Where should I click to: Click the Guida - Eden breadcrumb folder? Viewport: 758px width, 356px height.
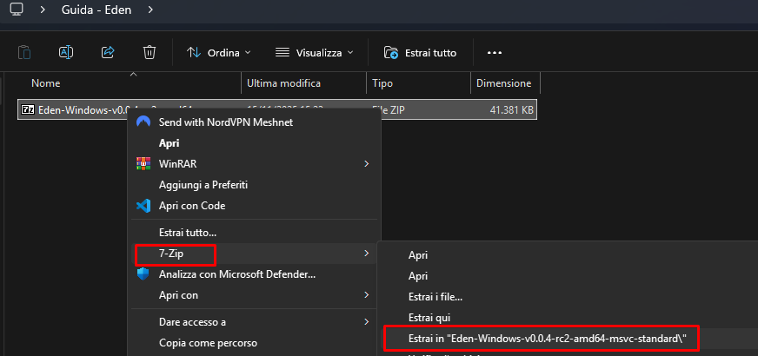click(x=96, y=10)
